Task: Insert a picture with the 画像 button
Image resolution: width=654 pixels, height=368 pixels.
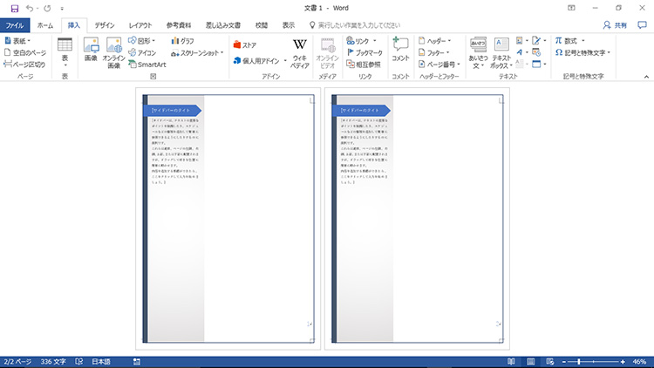Action: pyautogui.click(x=91, y=51)
